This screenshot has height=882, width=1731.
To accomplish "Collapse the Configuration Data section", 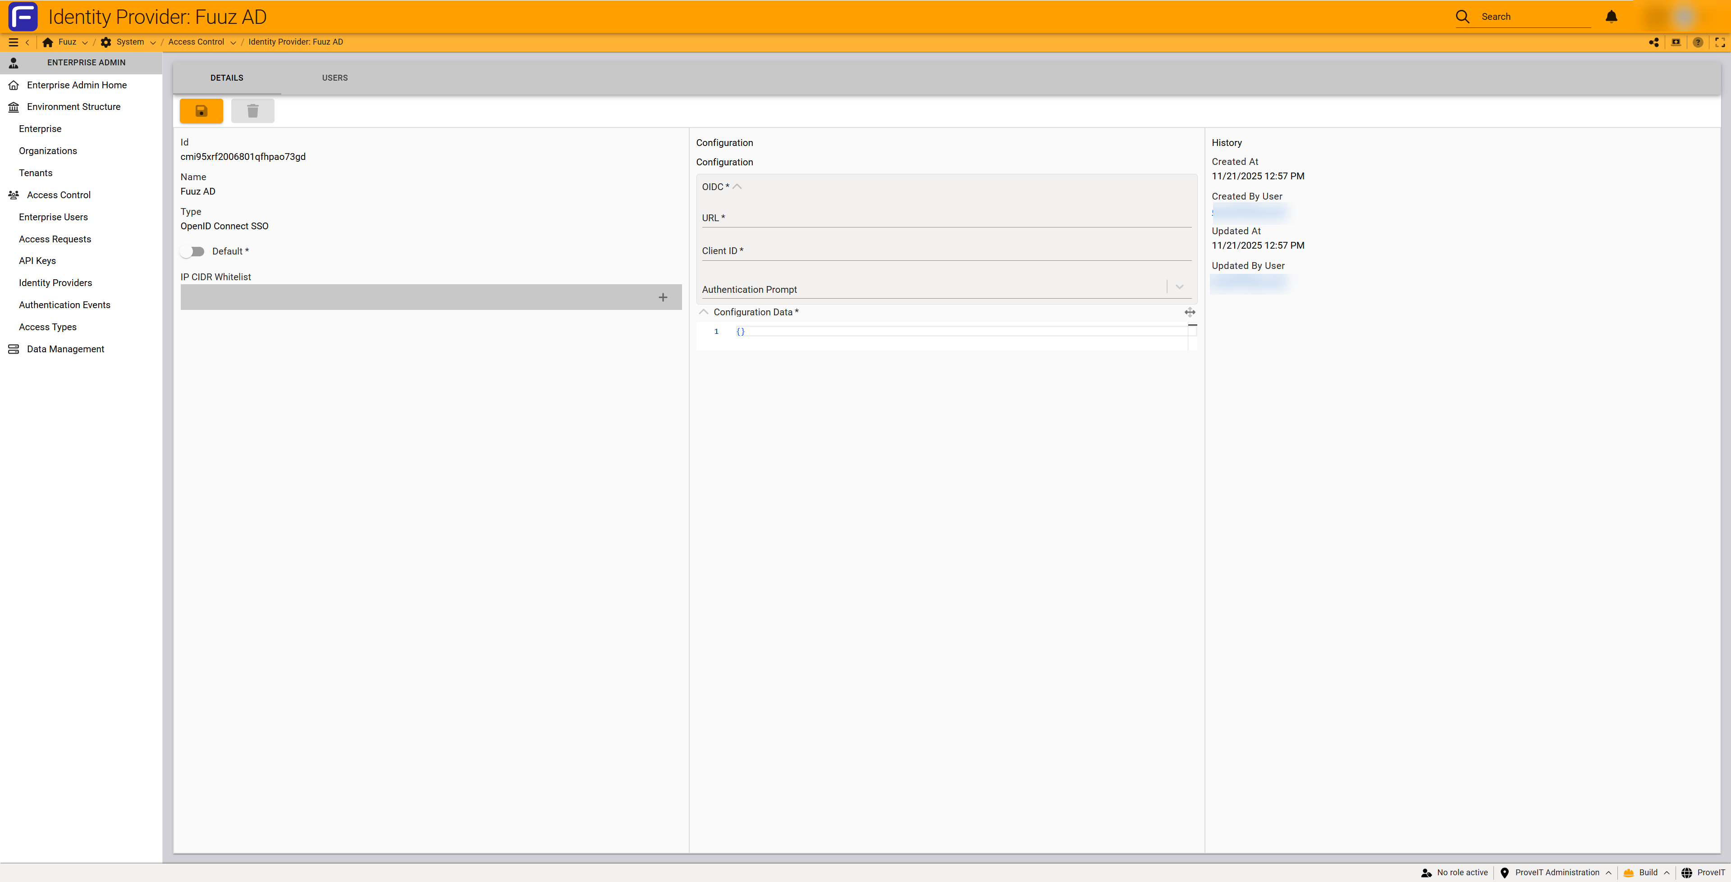I will [704, 312].
